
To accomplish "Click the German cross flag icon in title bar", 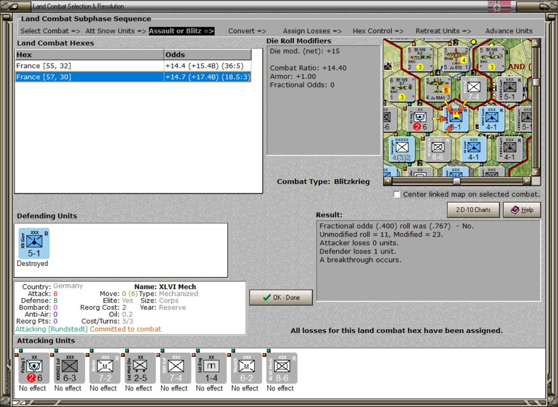I will [x=499, y=6].
